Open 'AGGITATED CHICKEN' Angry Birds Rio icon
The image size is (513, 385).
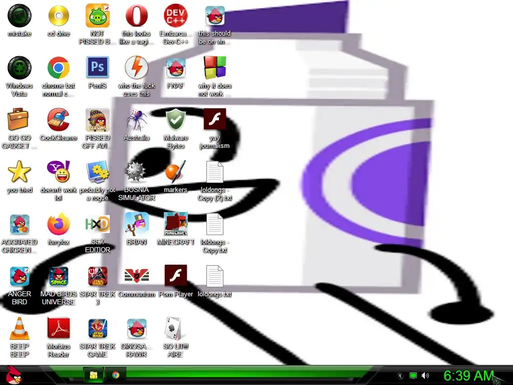tap(20, 224)
